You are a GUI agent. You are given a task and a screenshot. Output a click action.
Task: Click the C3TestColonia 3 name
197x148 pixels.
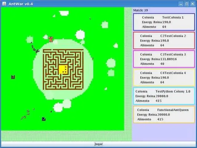click(x=173, y=54)
